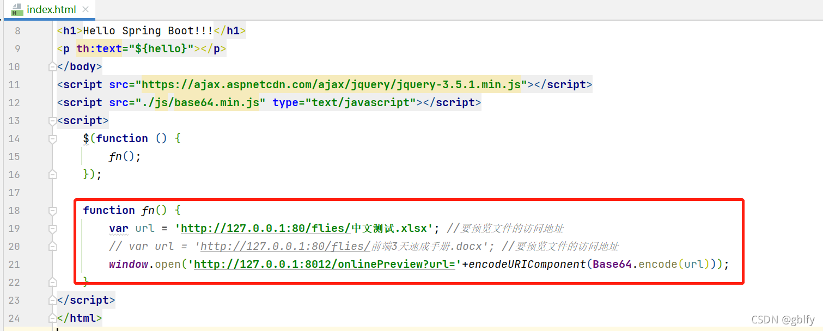This screenshot has height=331, width=823.
Task: Toggle fold marker at line 24 closing html
Action: coord(52,318)
